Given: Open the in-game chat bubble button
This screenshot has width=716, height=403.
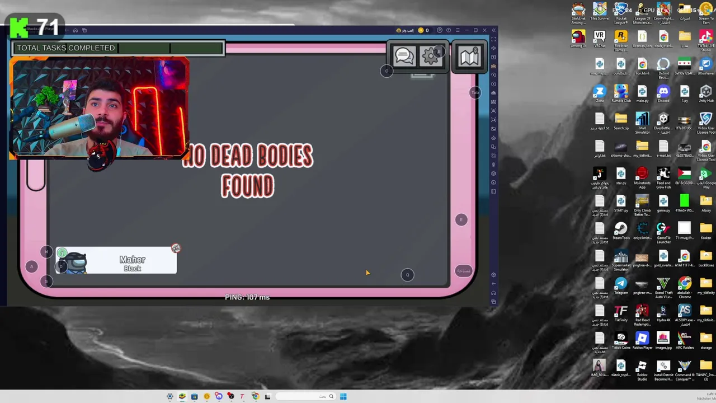Looking at the screenshot, I should [404, 55].
